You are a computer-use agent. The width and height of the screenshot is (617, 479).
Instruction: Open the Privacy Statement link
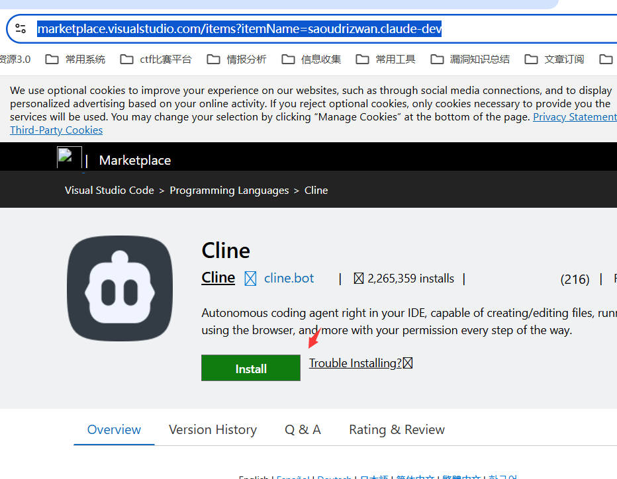(574, 116)
